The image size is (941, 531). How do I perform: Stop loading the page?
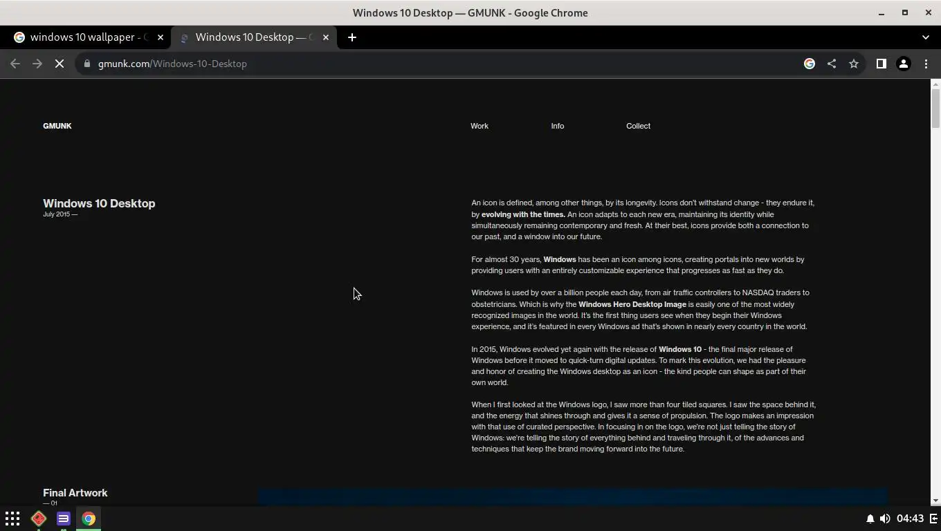point(60,64)
